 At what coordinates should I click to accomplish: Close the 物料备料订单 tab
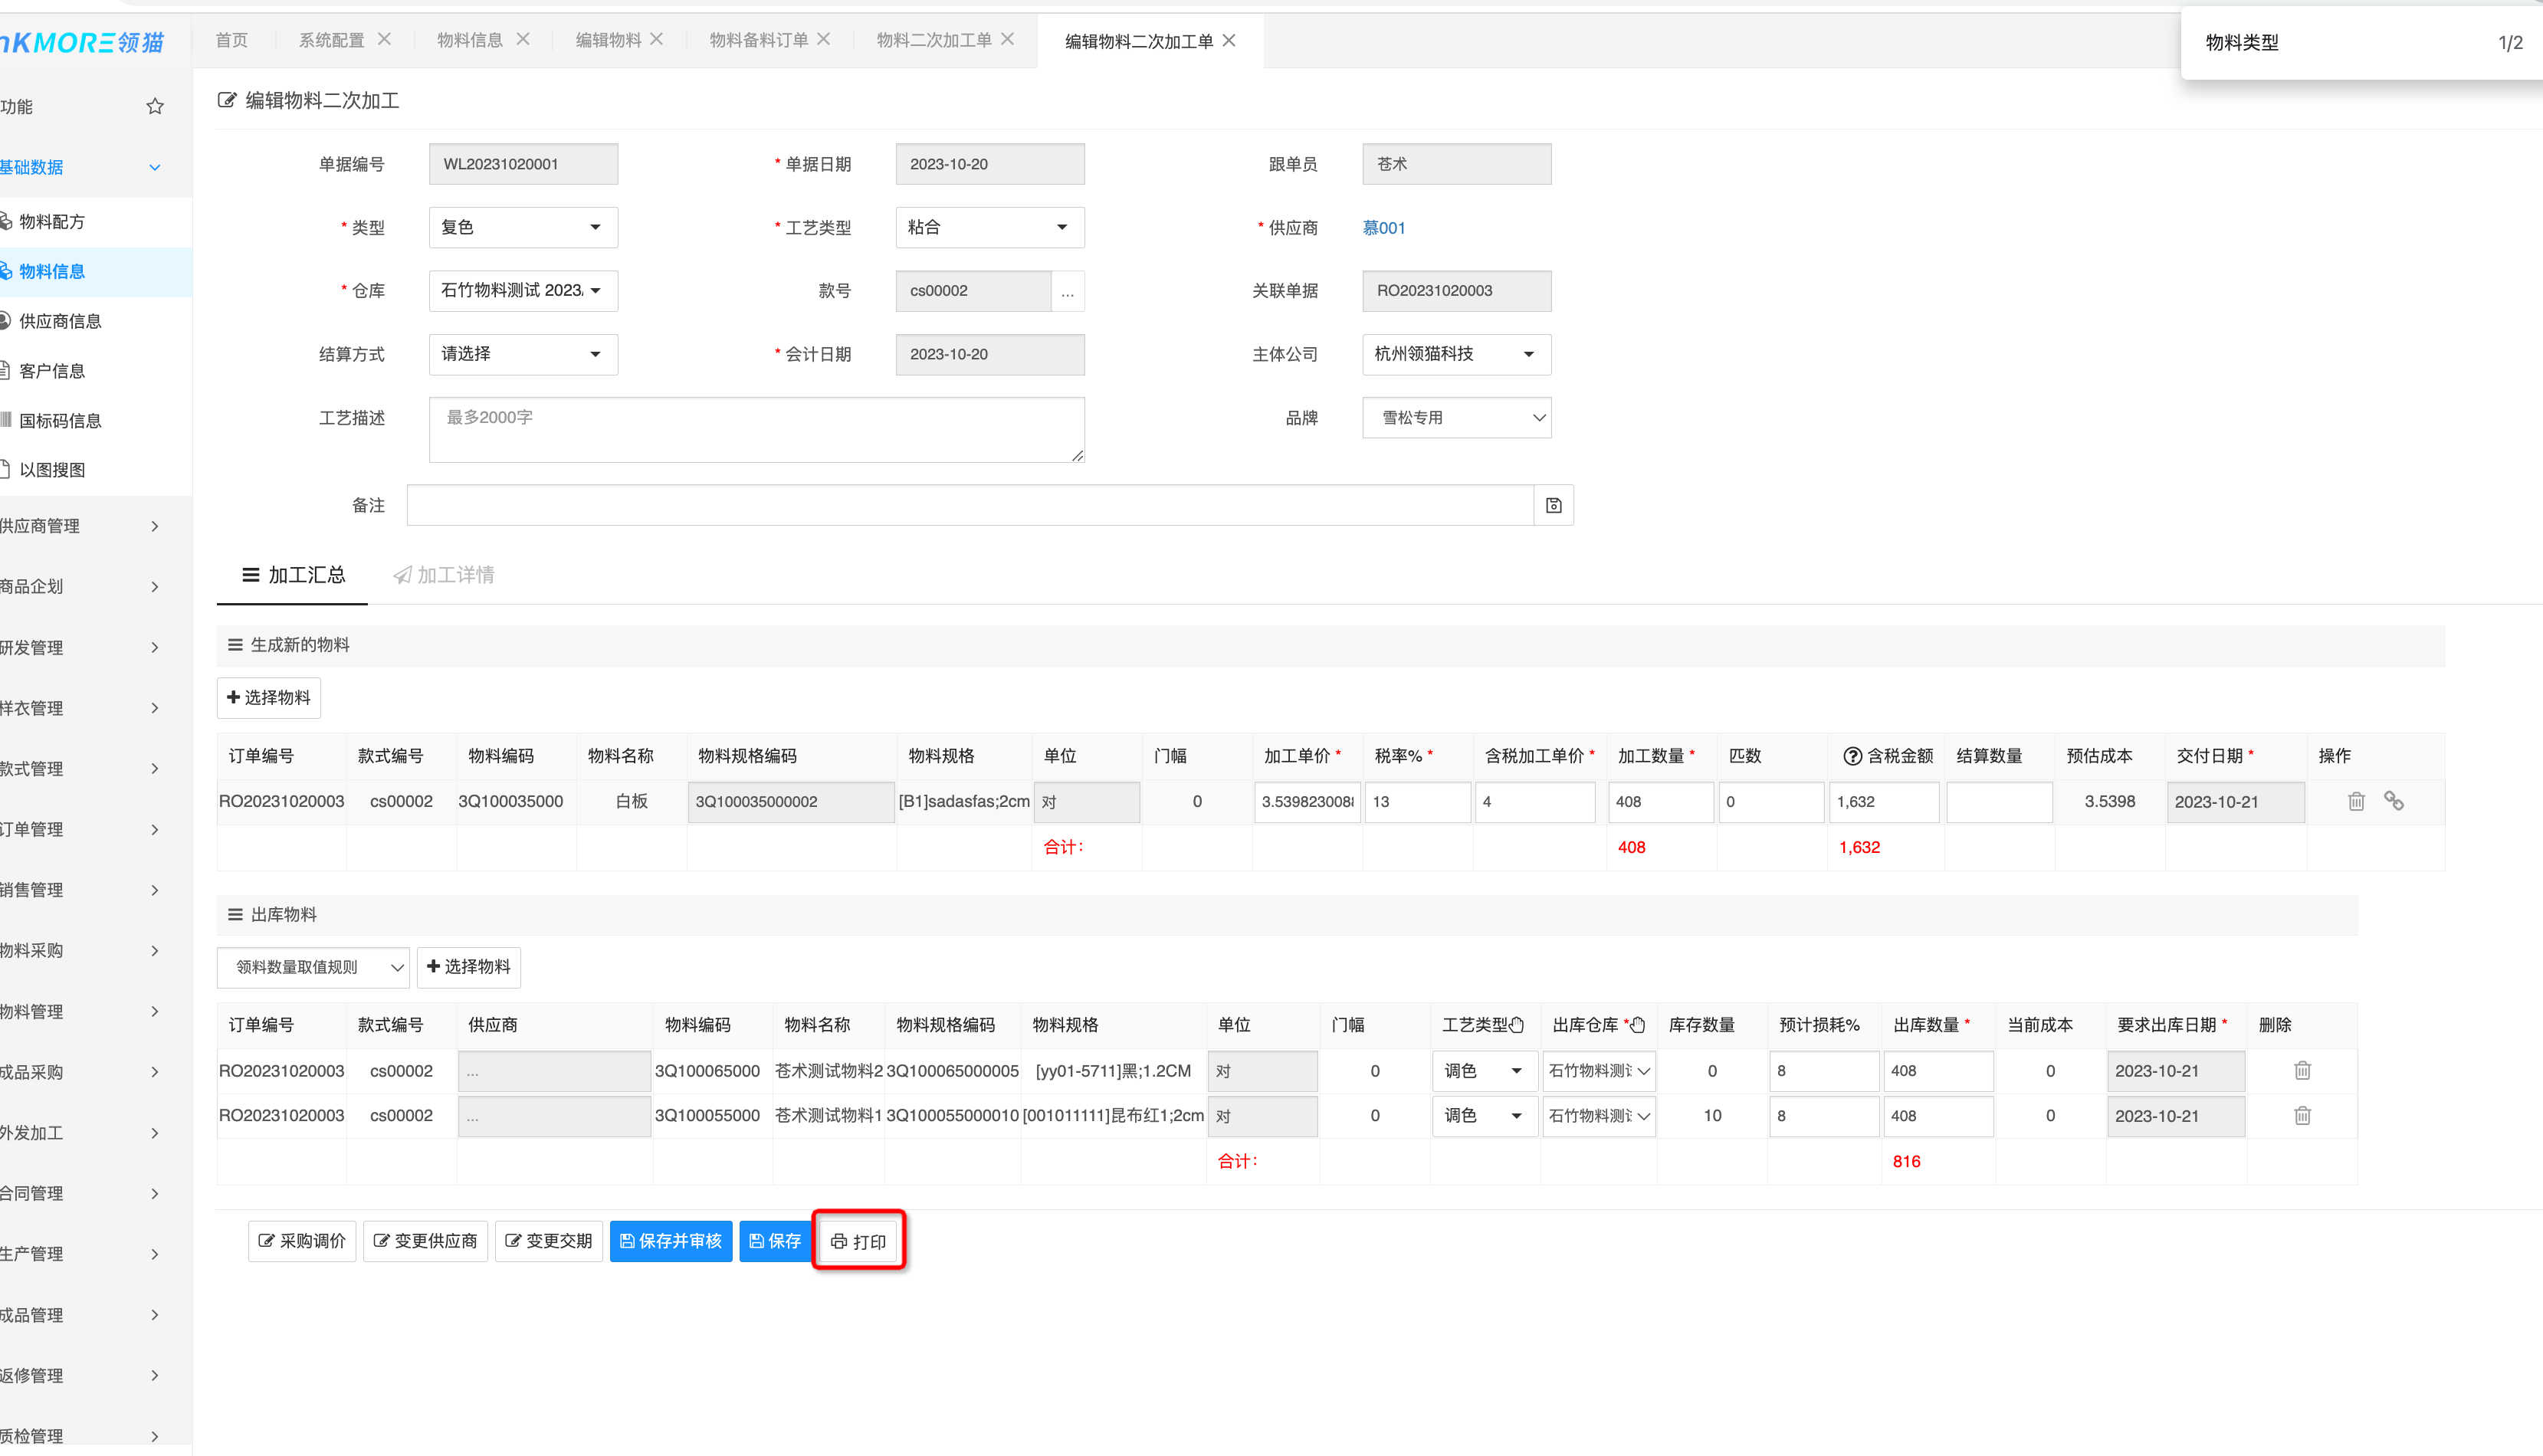[x=824, y=39]
